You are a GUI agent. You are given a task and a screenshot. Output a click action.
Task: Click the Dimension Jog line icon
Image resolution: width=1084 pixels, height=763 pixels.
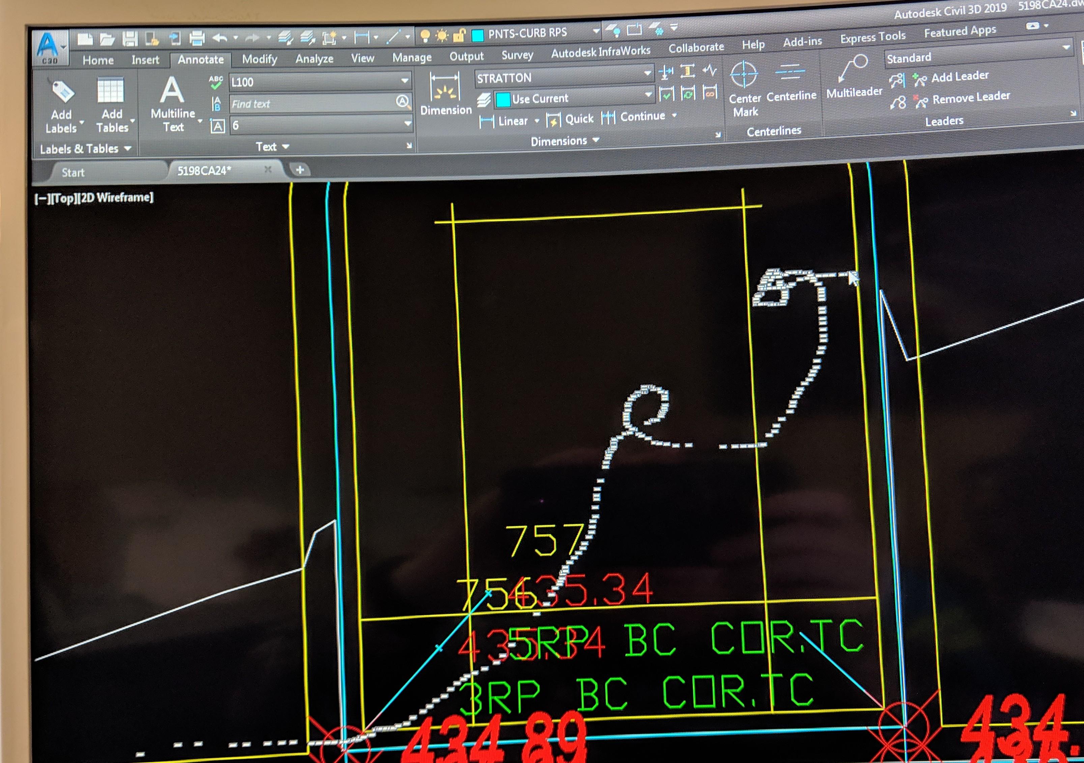[709, 71]
